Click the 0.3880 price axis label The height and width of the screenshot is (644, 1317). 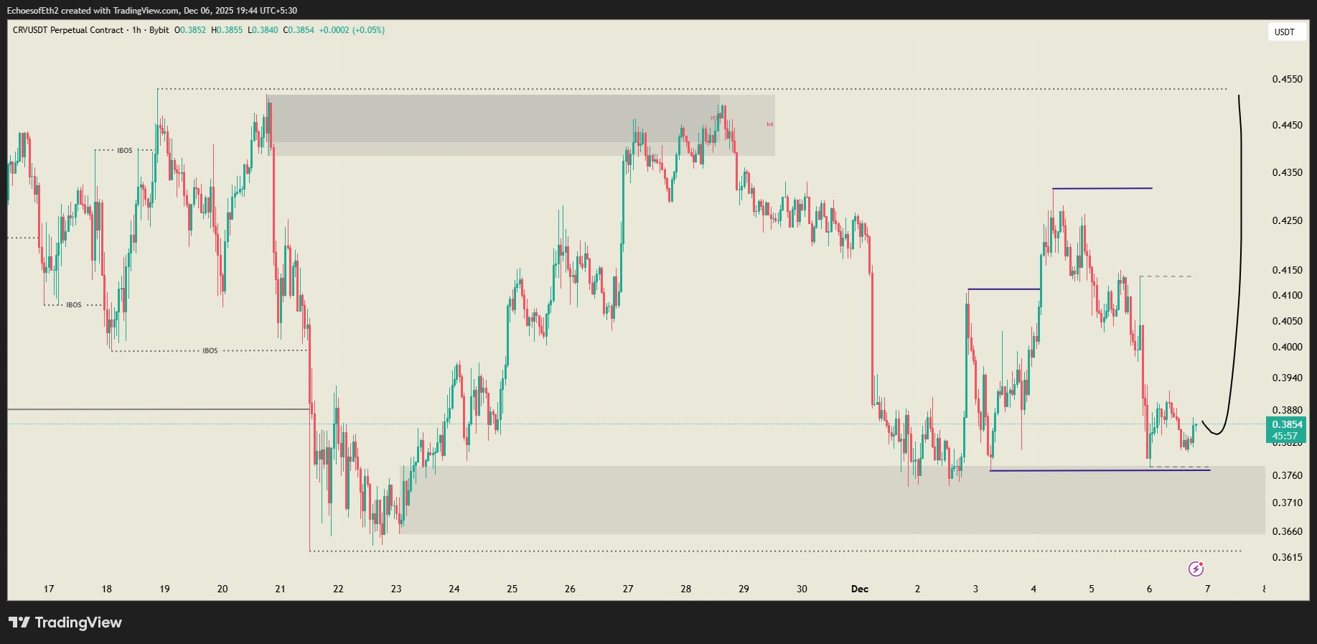[1287, 410]
